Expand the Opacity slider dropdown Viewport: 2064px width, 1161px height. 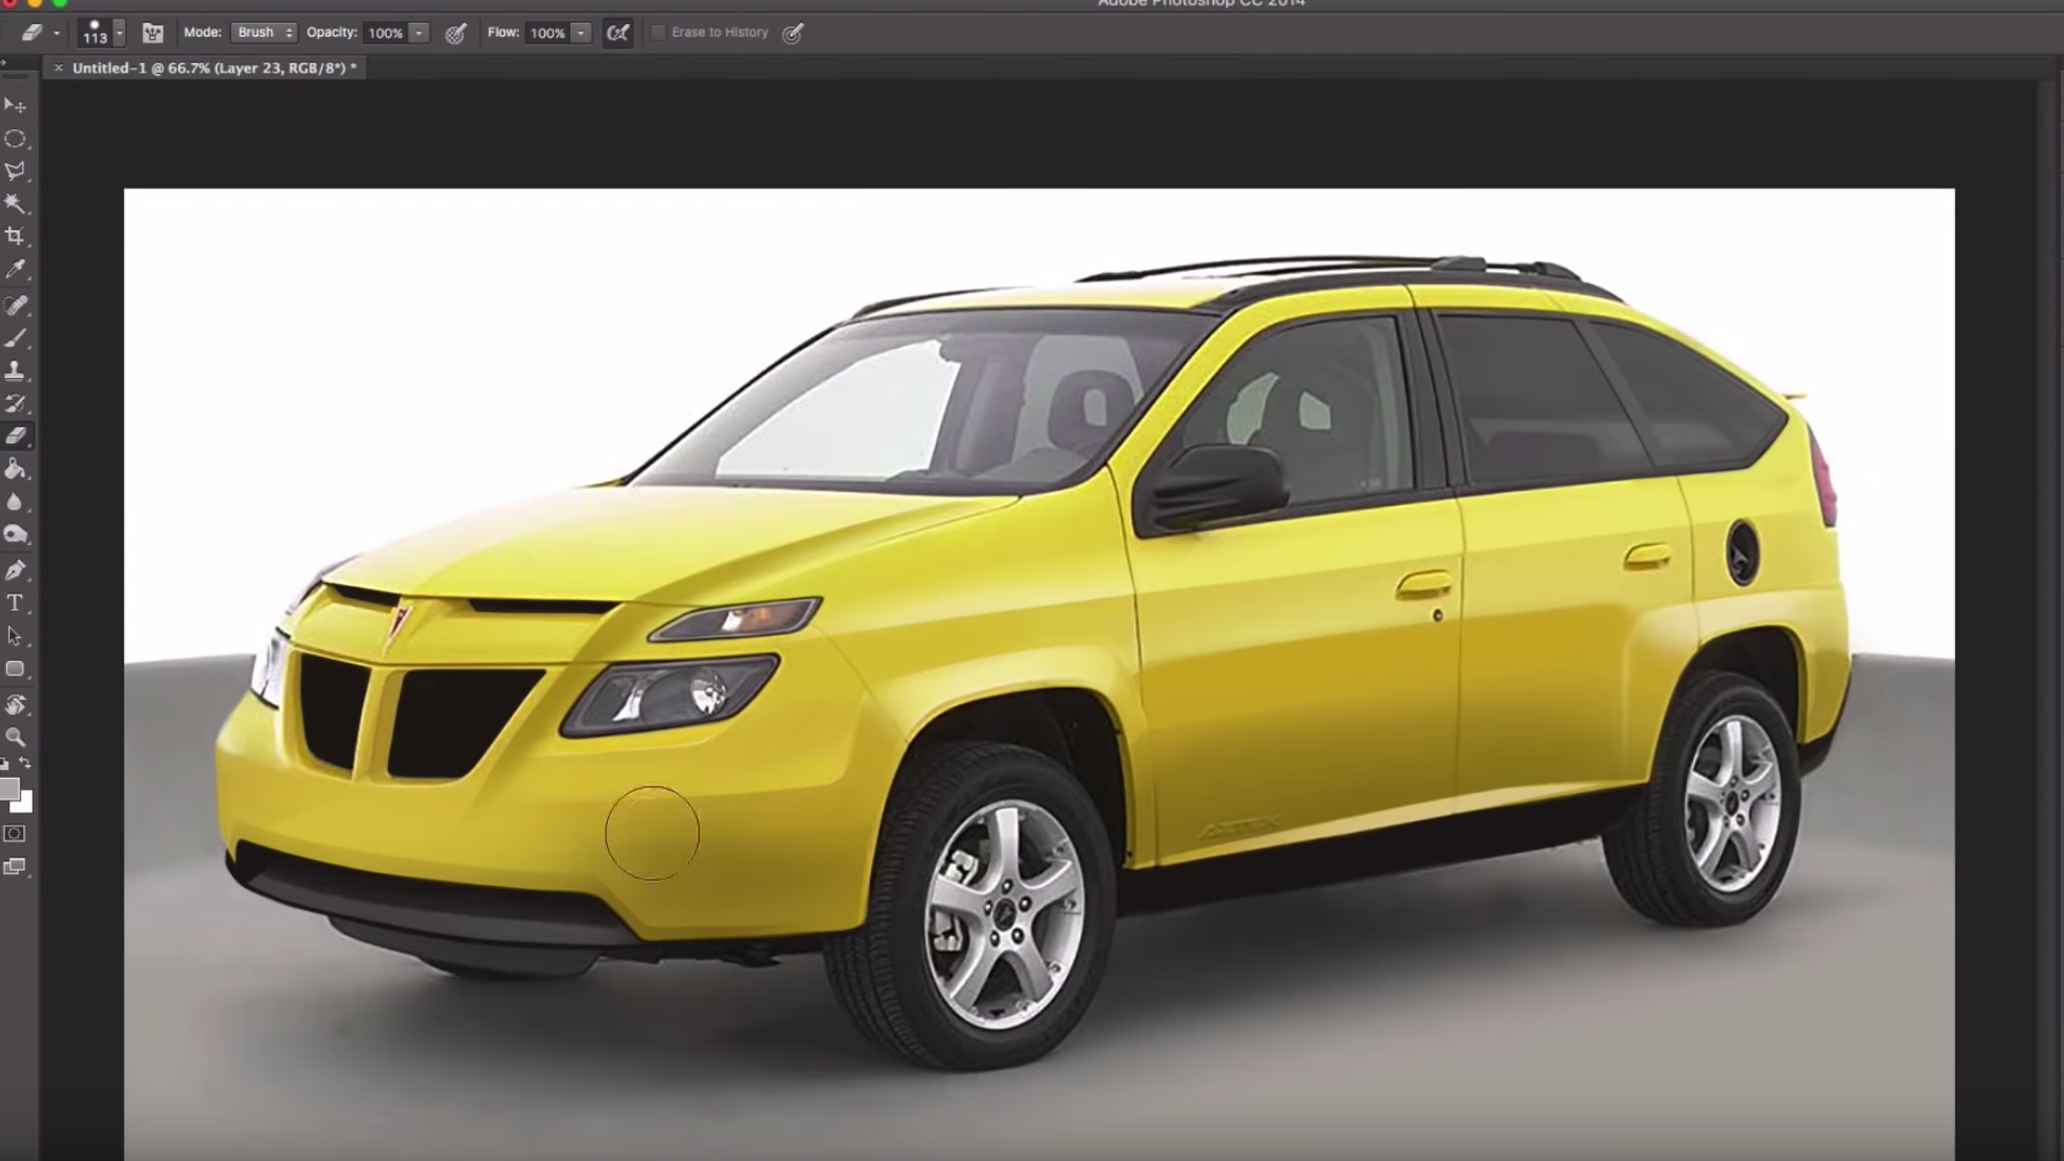coord(419,33)
